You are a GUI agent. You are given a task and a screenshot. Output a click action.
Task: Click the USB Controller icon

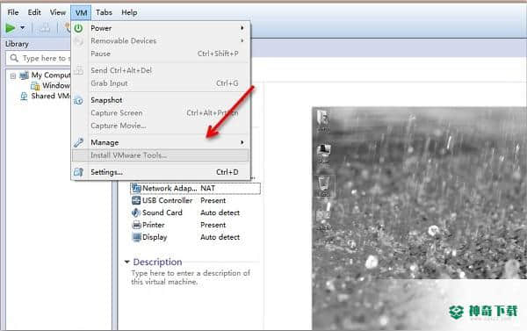[136, 200]
